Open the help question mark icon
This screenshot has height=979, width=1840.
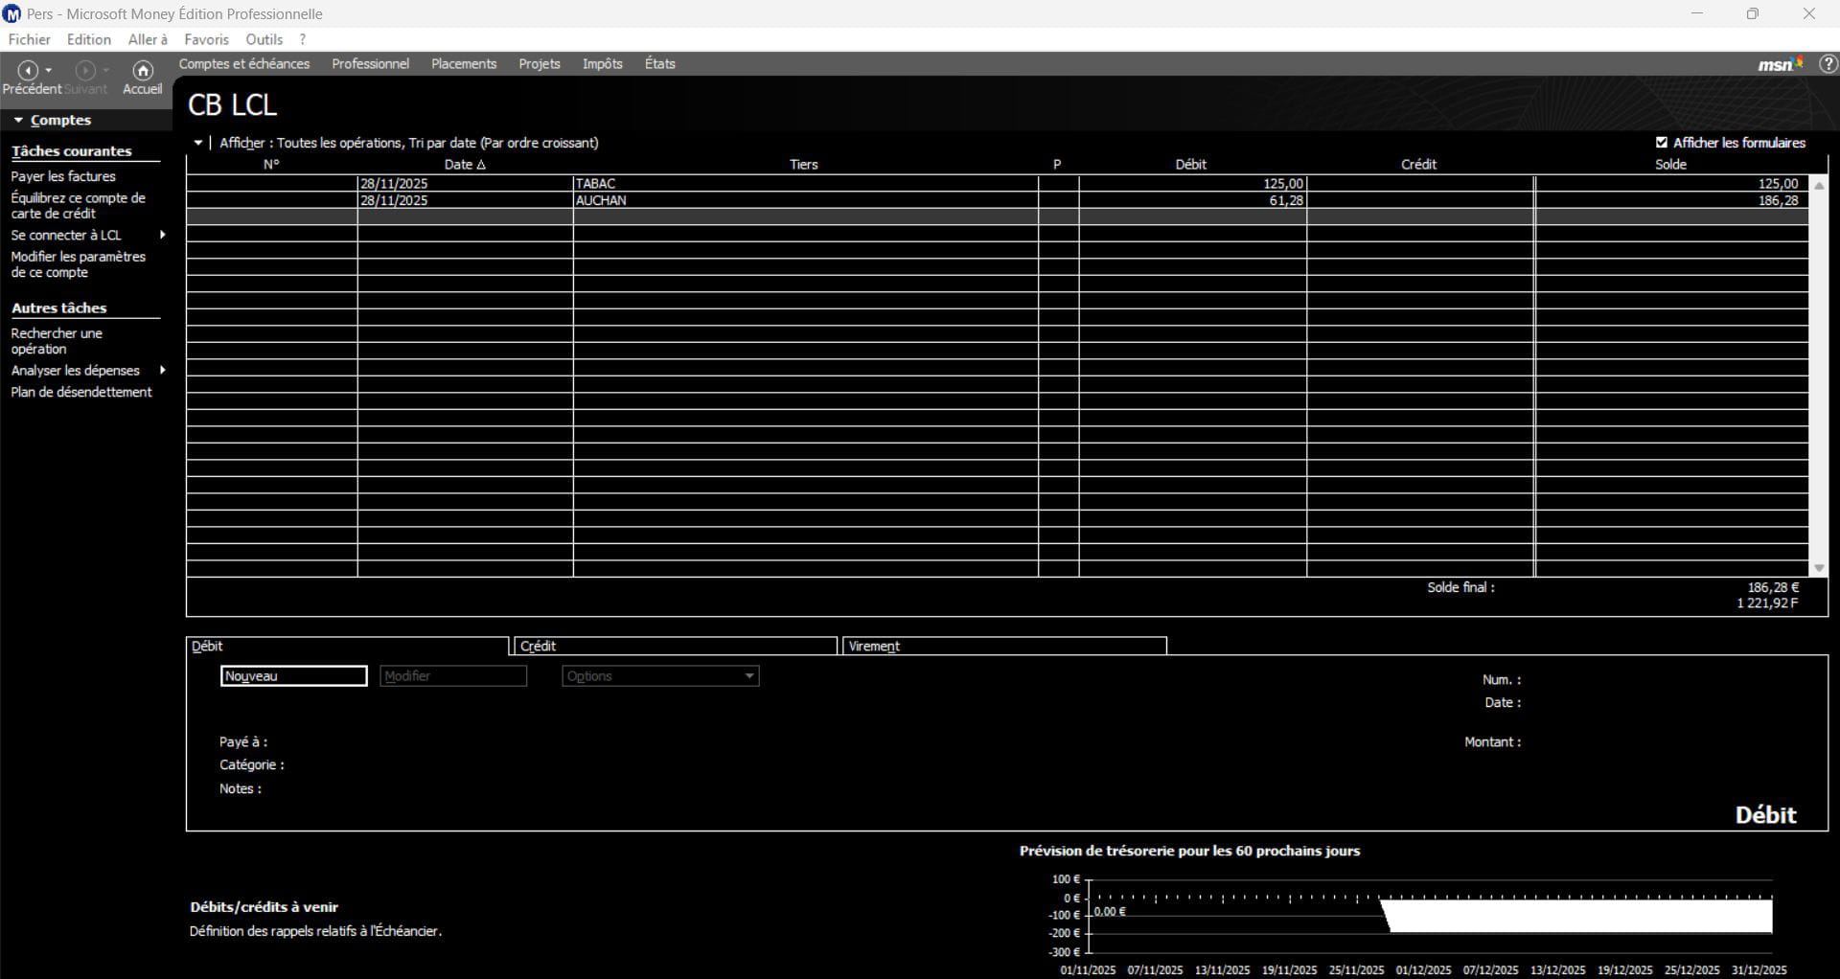[x=1828, y=64]
